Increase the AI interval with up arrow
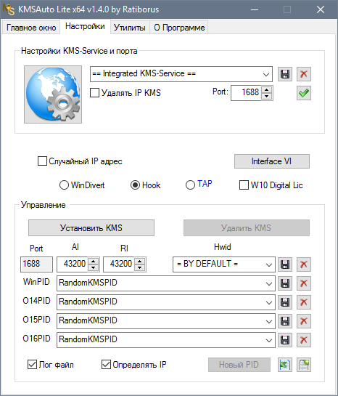Image resolution: width=338 pixels, height=396 pixels. [94, 262]
